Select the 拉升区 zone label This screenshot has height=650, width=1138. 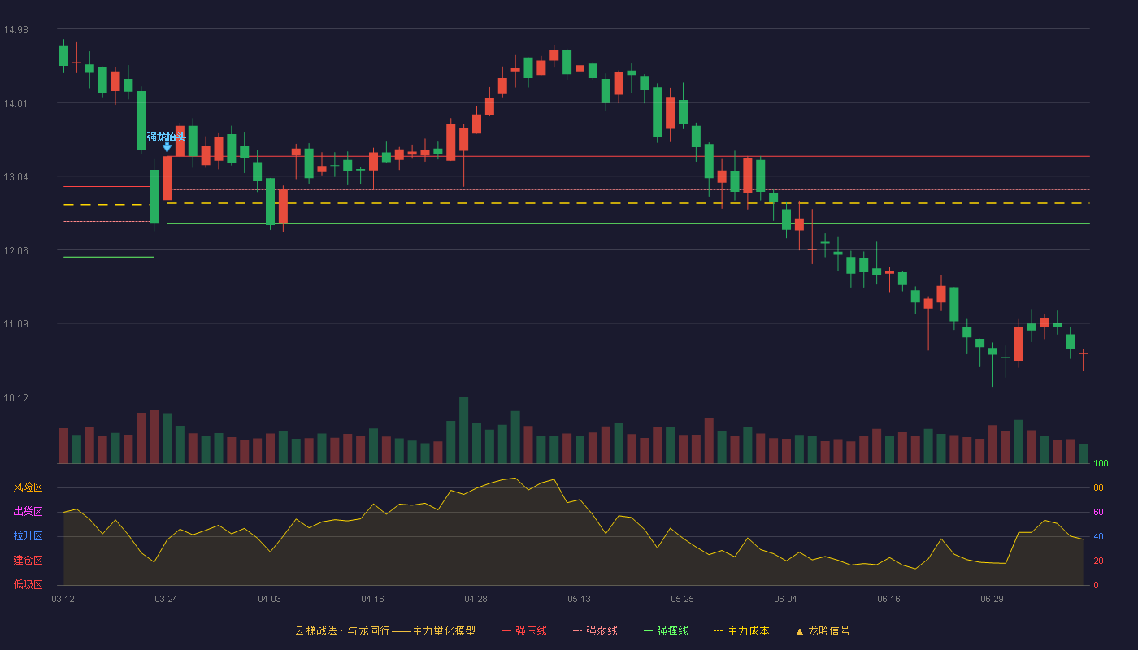click(28, 536)
